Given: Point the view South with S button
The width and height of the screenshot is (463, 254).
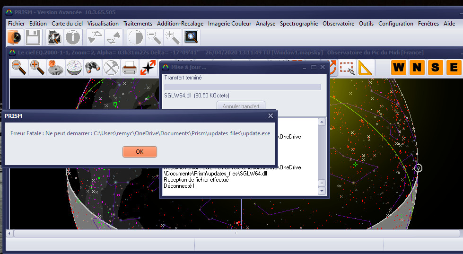Looking at the screenshot, I should [435, 68].
